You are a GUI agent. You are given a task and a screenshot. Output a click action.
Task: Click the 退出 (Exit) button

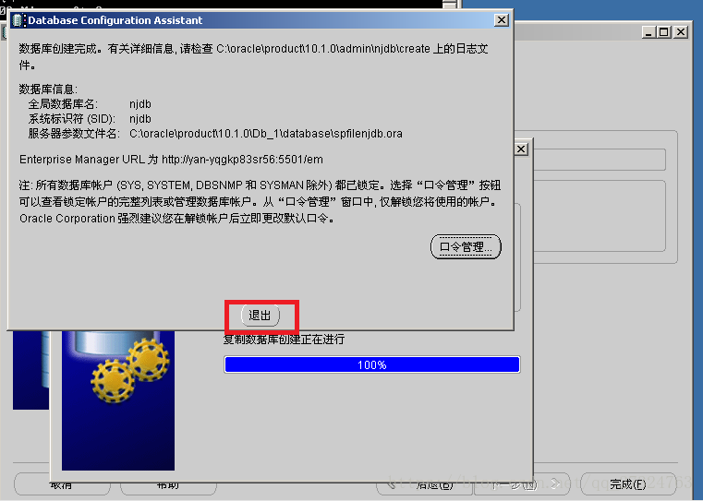pos(260,316)
